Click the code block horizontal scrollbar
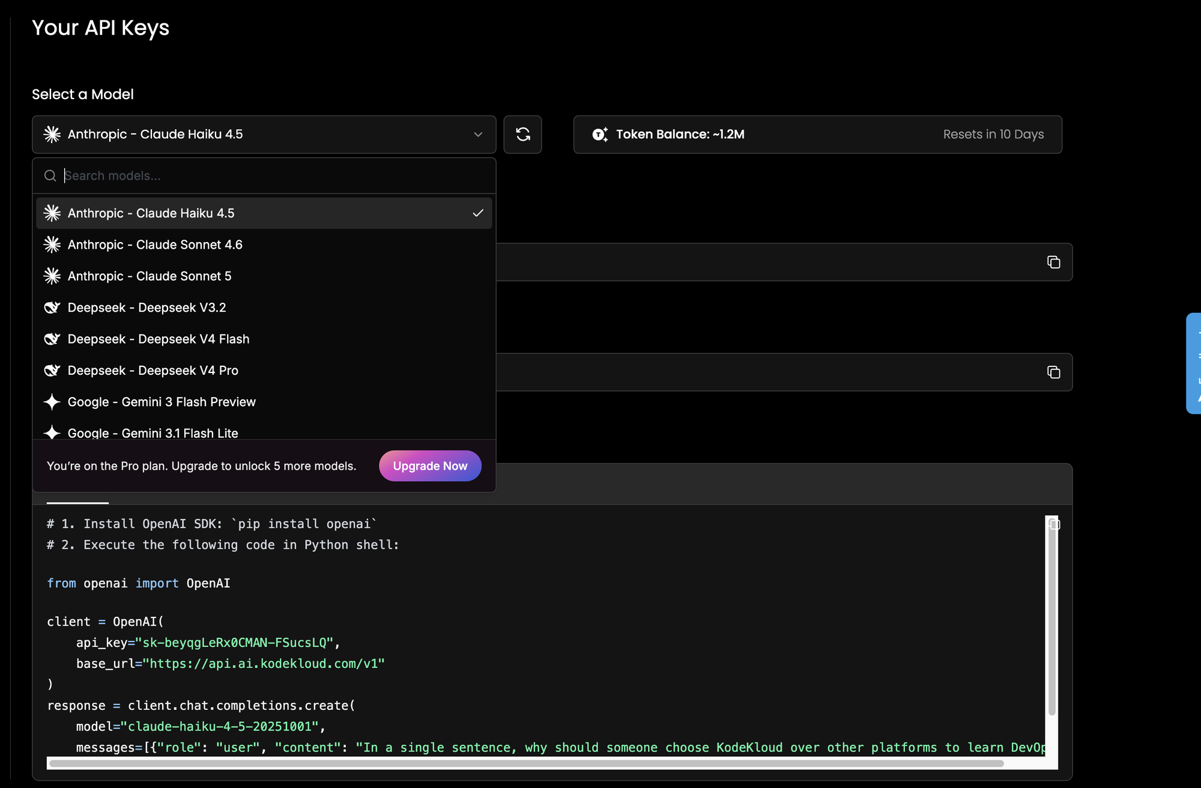Image resolution: width=1201 pixels, height=788 pixels. (x=526, y=763)
